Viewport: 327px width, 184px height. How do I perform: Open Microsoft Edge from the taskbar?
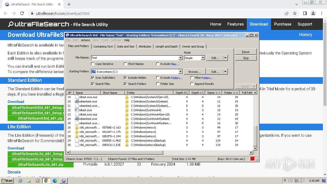(55, 181)
